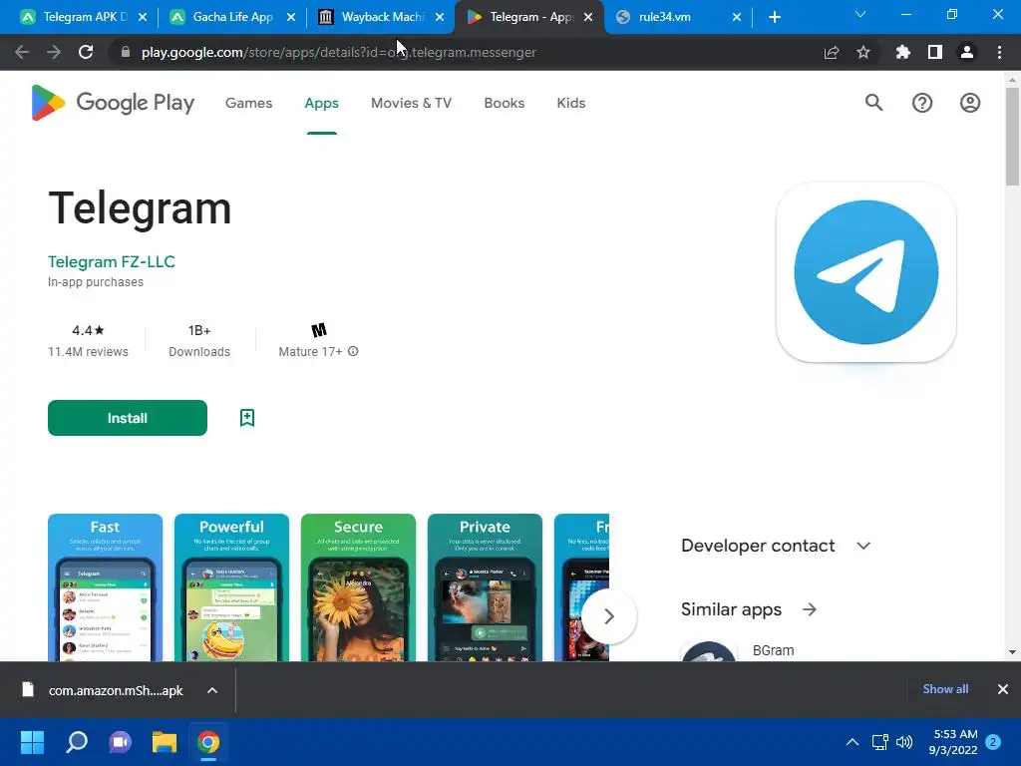Open Movies & TV section
Screen dimensions: 1021x766
(411, 103)
